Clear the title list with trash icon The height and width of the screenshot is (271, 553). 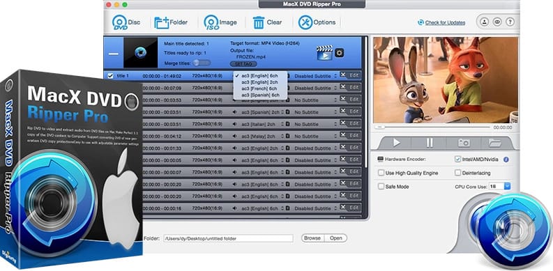click(x=267, y=22)
